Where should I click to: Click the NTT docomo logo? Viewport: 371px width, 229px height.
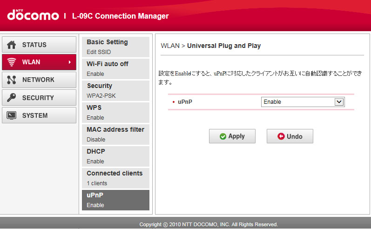click(33, 15)
